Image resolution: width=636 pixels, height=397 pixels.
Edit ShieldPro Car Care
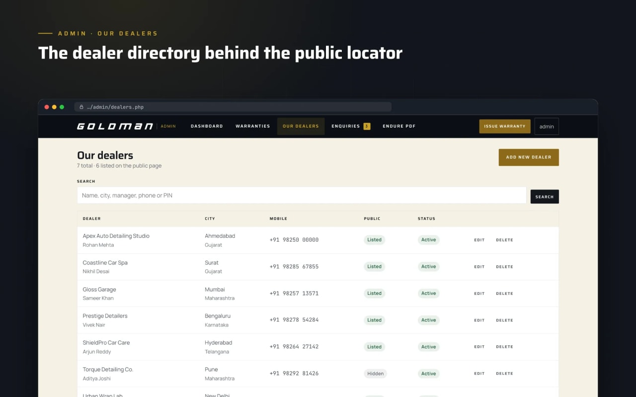479,347
